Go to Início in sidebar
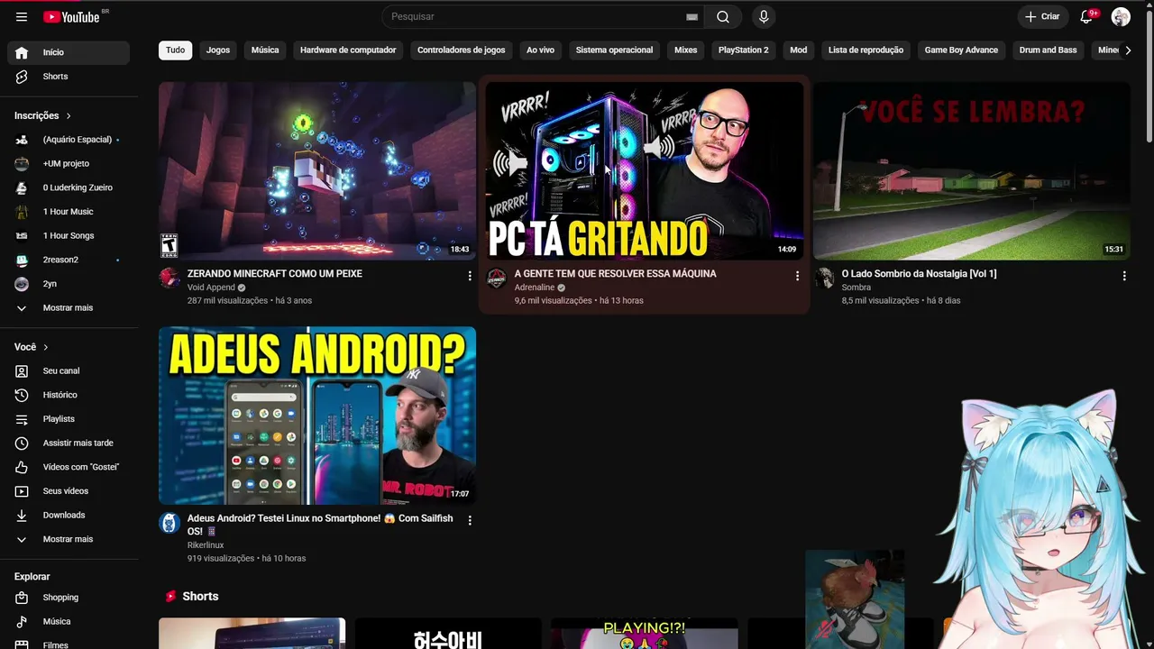 (69, 52)
